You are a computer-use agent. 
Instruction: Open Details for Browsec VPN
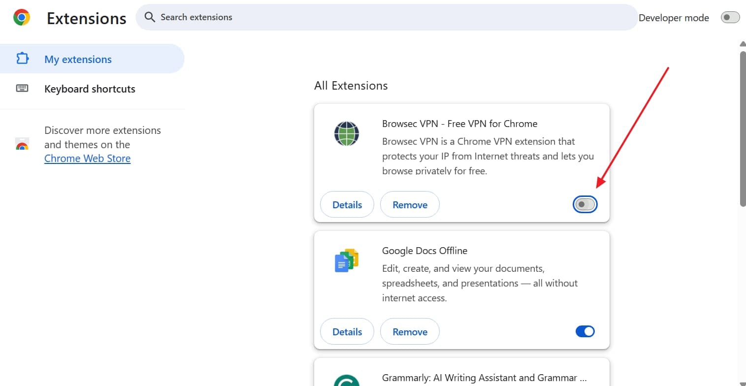(347, 204)
